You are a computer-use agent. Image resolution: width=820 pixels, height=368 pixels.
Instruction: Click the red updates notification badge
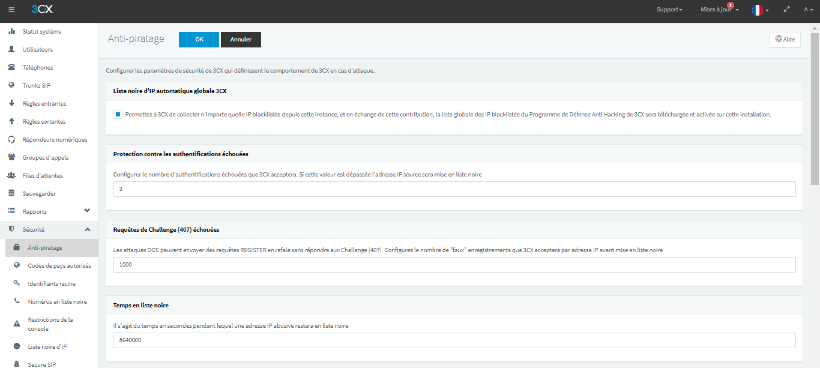tap(731, 5)
